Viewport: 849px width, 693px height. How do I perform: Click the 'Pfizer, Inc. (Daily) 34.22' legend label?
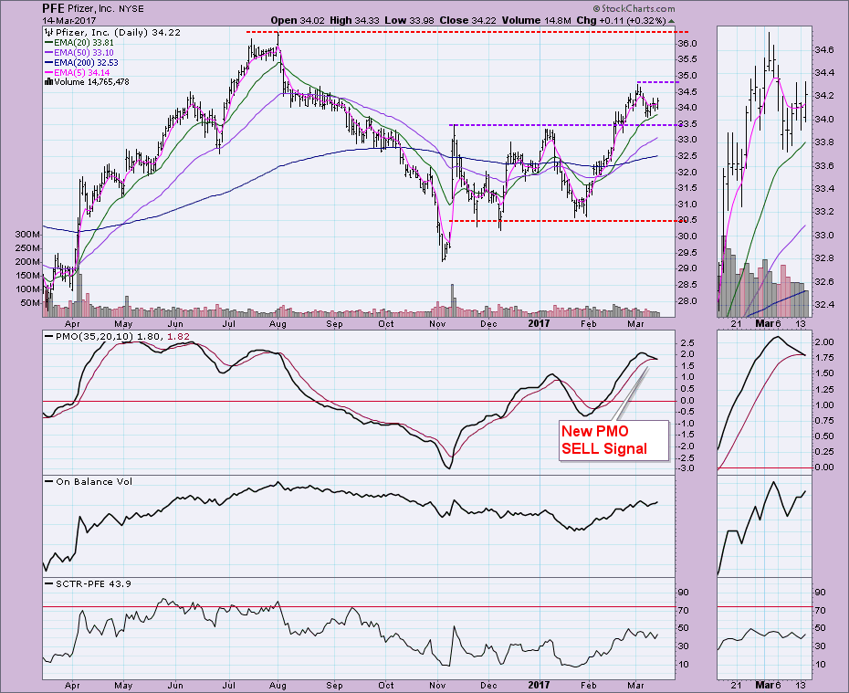[x=118, y=33]
